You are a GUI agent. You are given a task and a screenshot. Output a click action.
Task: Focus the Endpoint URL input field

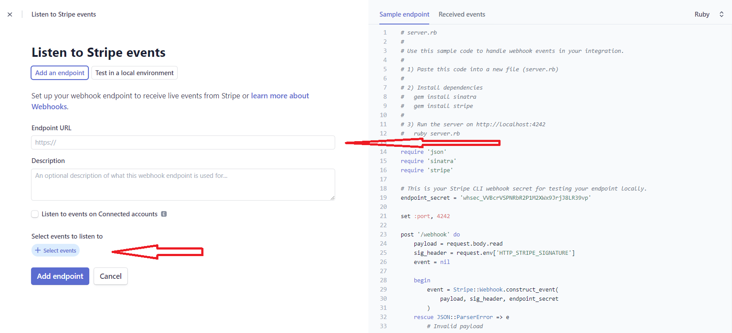(x=183, y=142)
